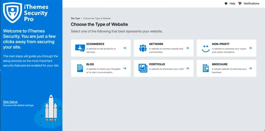This screenshot has width=265, height=131.
Task: Click the Portfolio pictures icon
Action: (x=143, y=68)
